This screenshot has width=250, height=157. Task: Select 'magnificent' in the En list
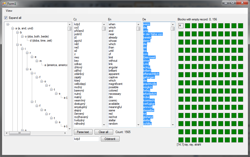click(115, 84)
